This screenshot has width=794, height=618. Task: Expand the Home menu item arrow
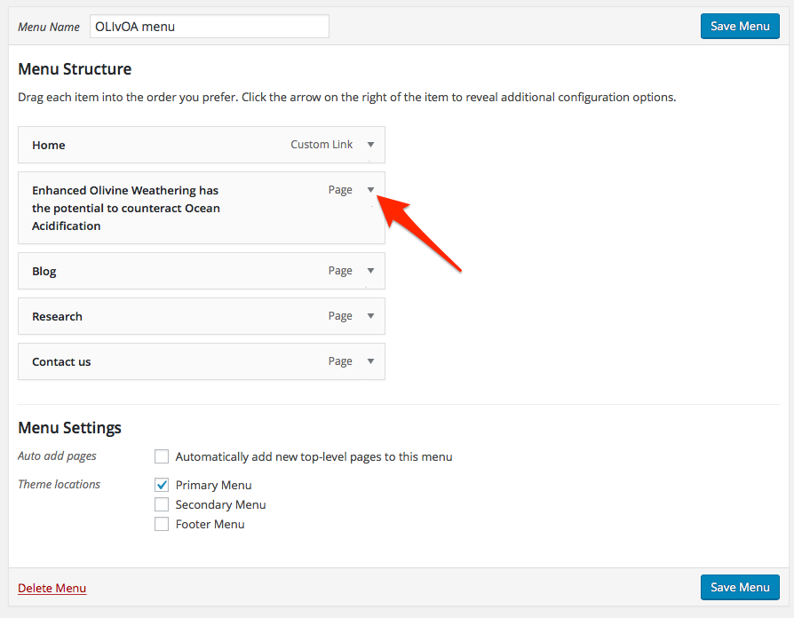(370, 145)
